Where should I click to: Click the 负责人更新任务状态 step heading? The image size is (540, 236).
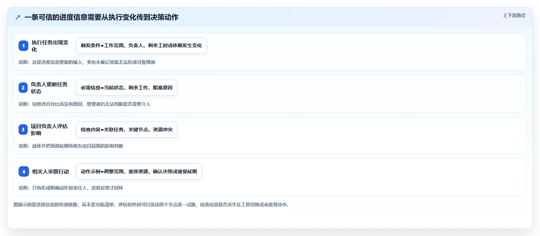[49, 88]
